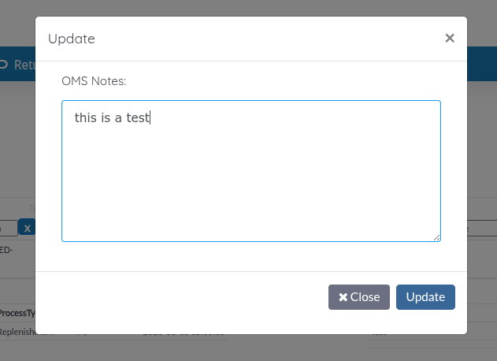Dismiss the Update dialog with the top-right X
This screenshot has width=497, height=361.
pos(450,38)
